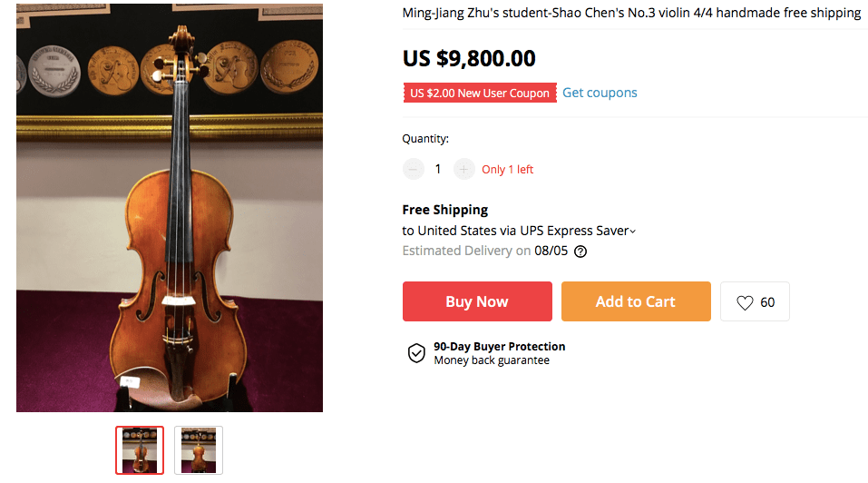868x483 pixels.
Task: Click the Free Shipping heading
Action: [x=445, y=210]
